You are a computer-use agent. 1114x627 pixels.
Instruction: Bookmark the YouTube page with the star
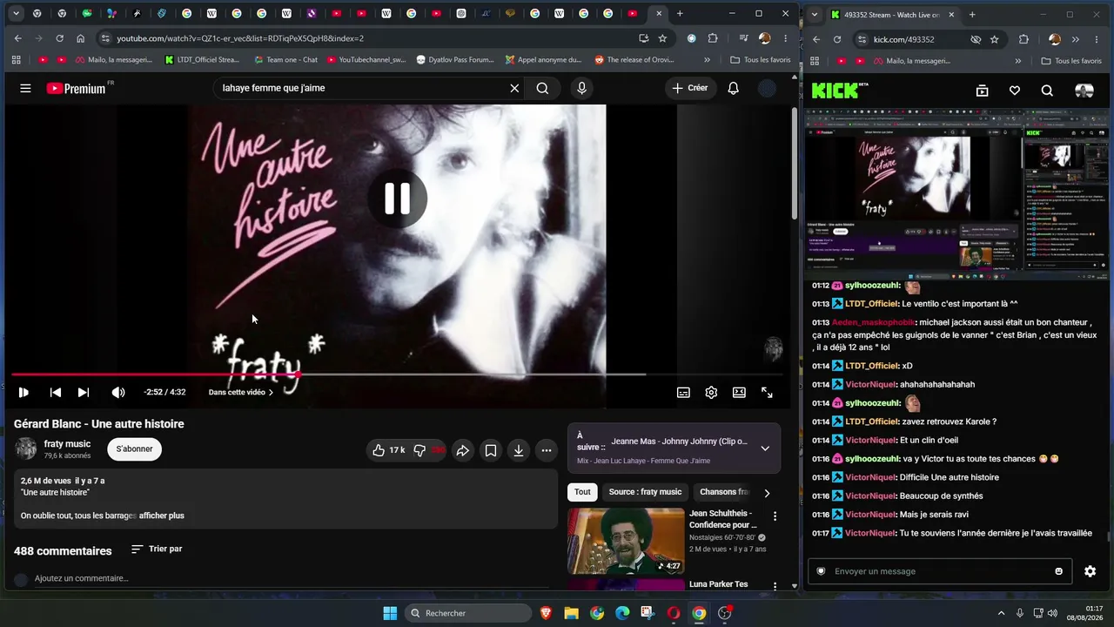662,38
